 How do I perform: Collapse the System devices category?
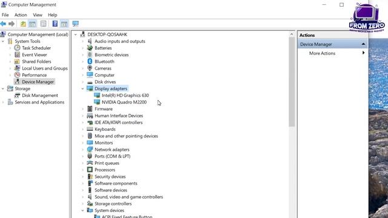(x=83, y=210)
